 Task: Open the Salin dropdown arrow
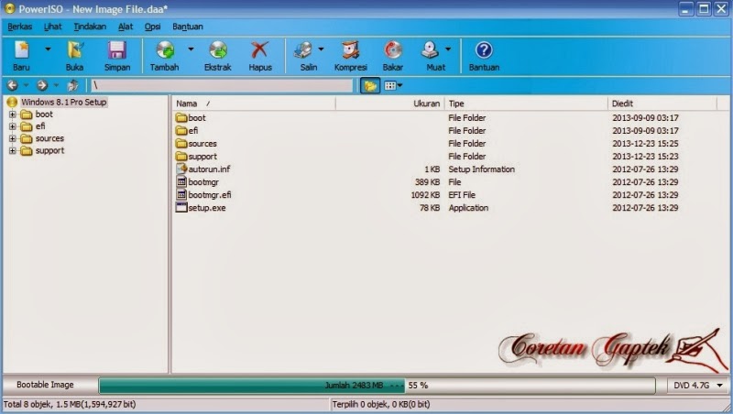321,49
